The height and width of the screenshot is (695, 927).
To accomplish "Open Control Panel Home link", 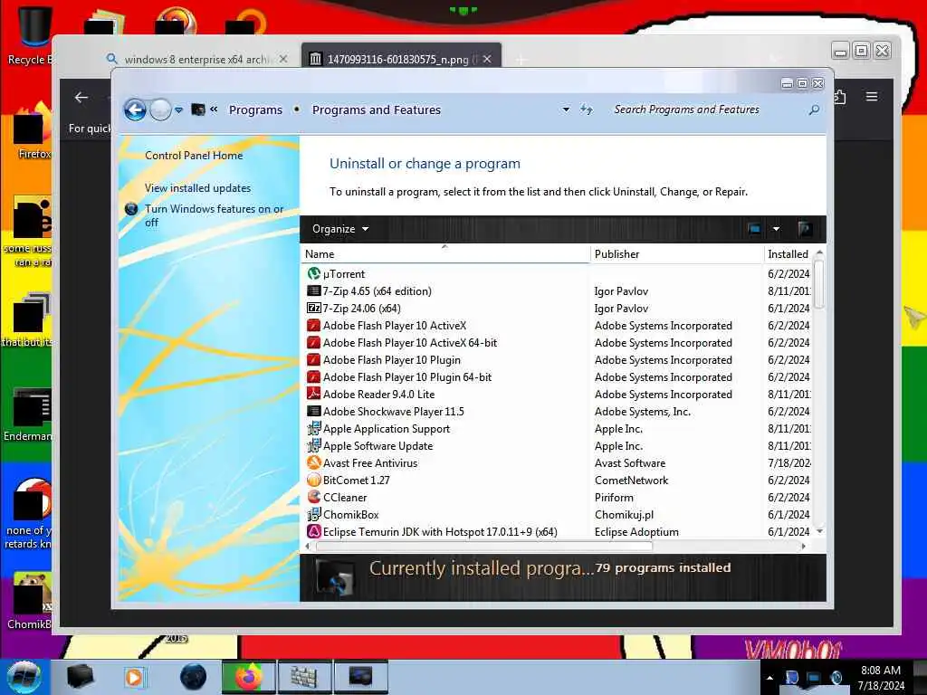I will (194, 156).
